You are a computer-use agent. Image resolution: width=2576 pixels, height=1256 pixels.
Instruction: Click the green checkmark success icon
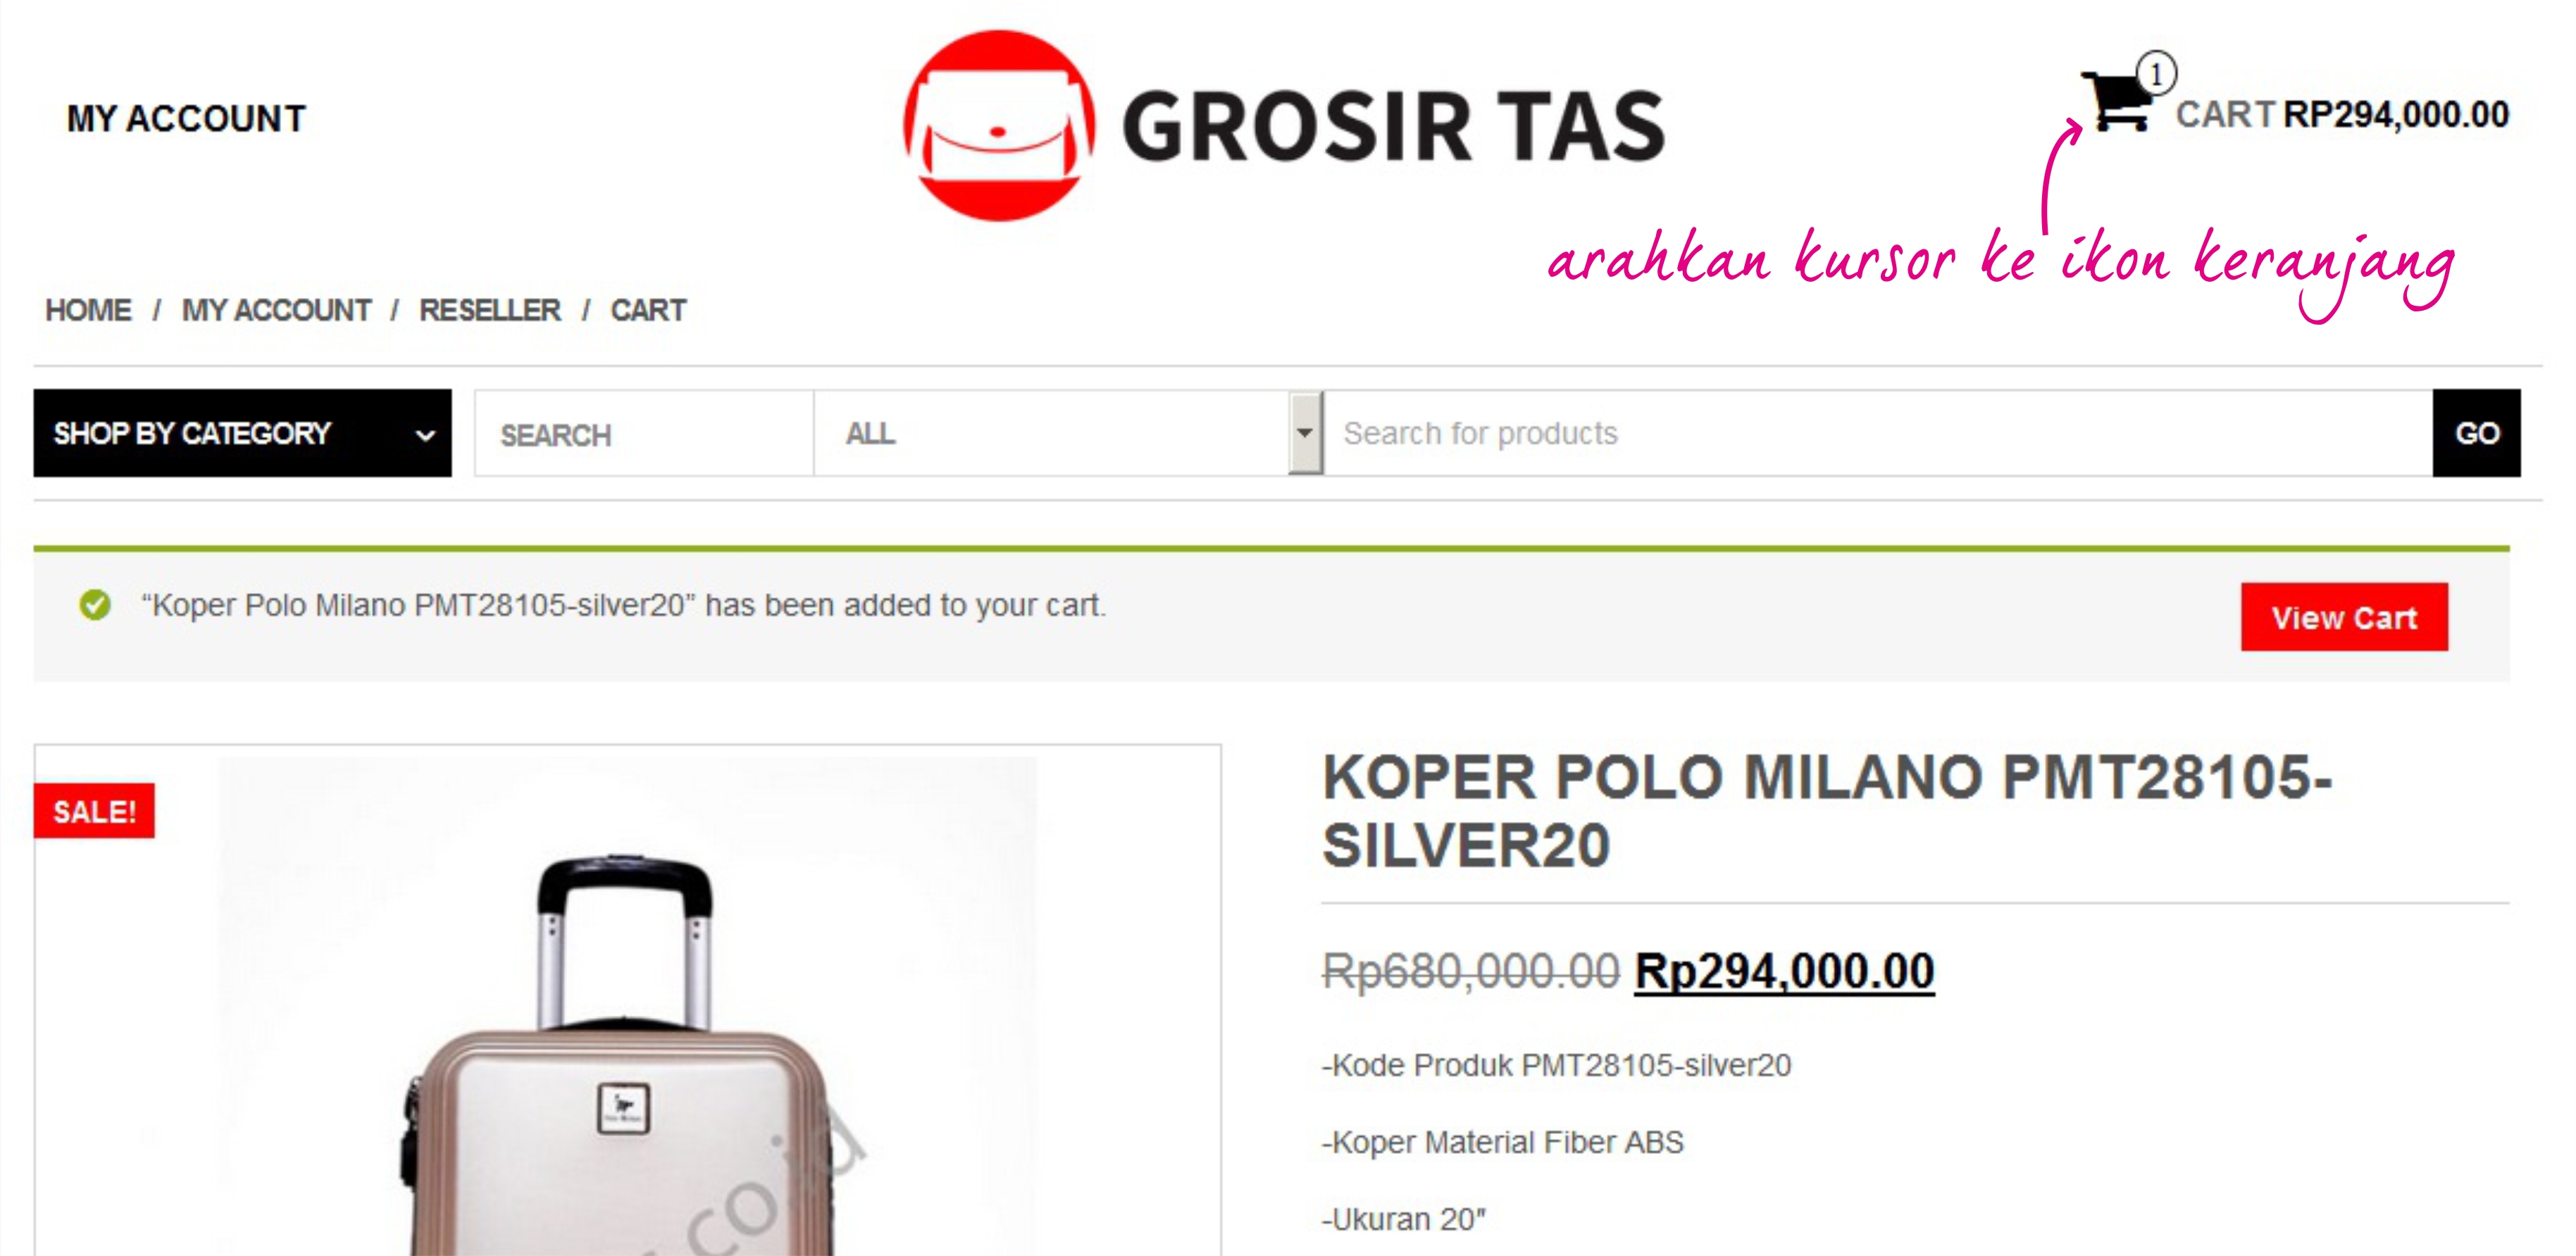click(x=95, y=605)
